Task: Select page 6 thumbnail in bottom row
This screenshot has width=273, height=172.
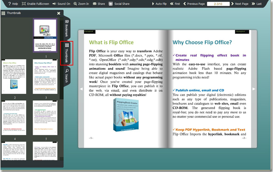Action: (14, 151)
